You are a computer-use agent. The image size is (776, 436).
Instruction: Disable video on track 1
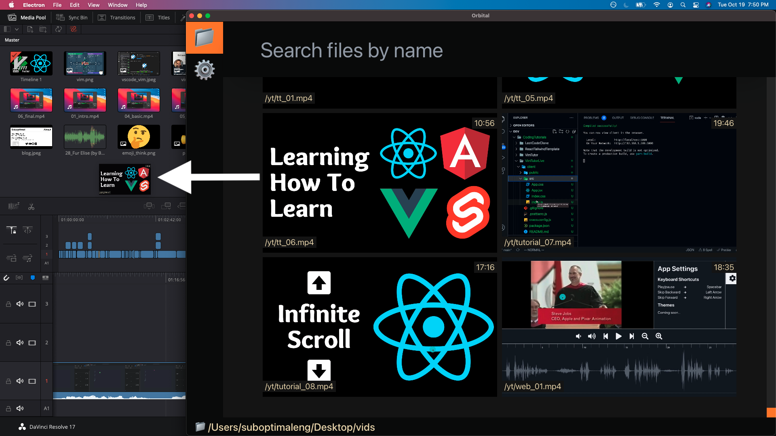(32, 381)
